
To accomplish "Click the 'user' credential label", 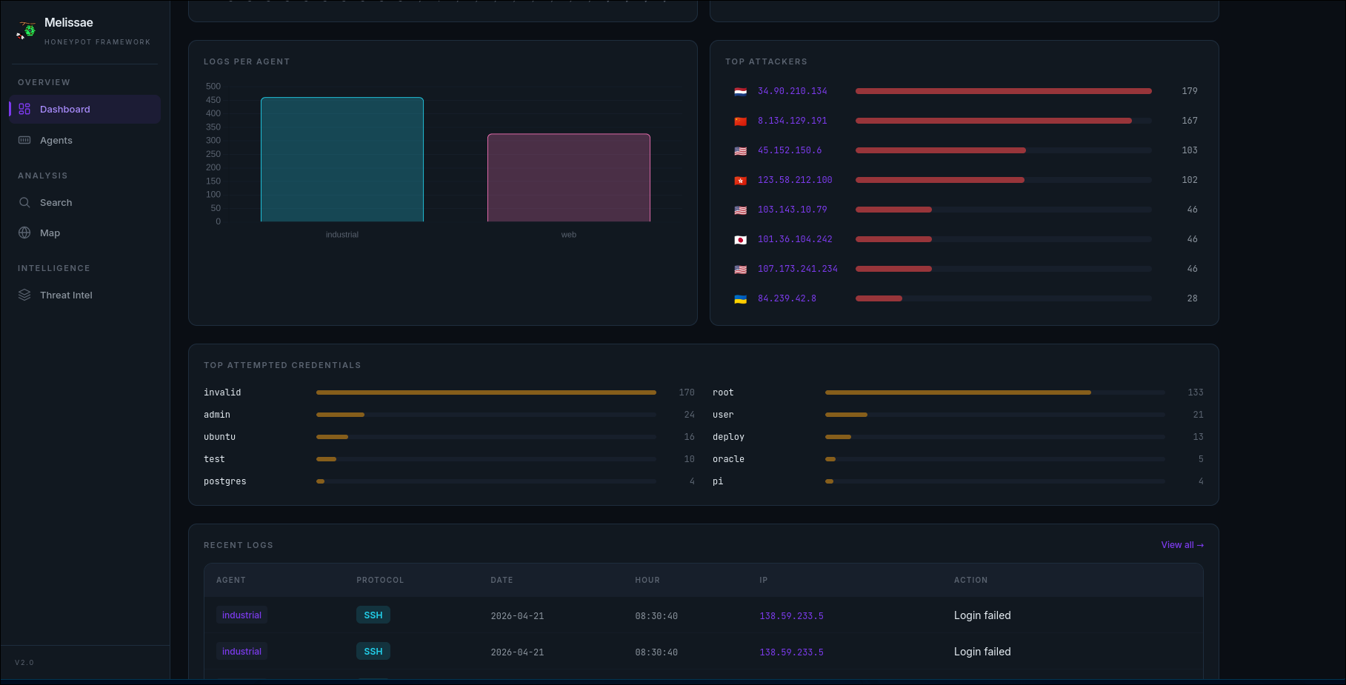I will point(723,415).
